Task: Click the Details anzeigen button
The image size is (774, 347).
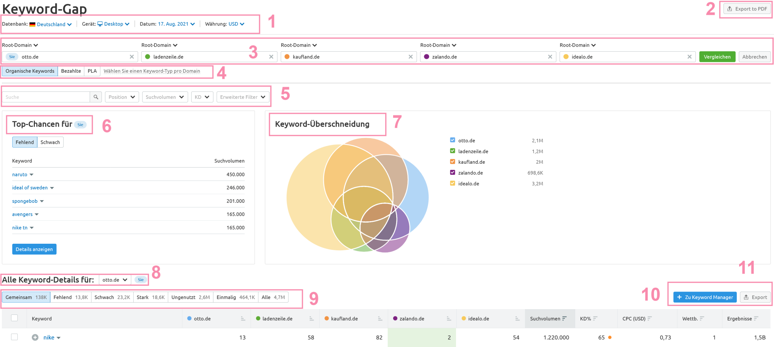Action: (x=34, y=249)
